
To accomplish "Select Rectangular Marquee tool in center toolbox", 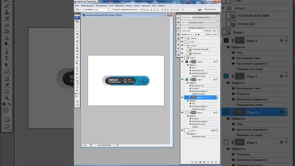I will [x=77, y=24].
